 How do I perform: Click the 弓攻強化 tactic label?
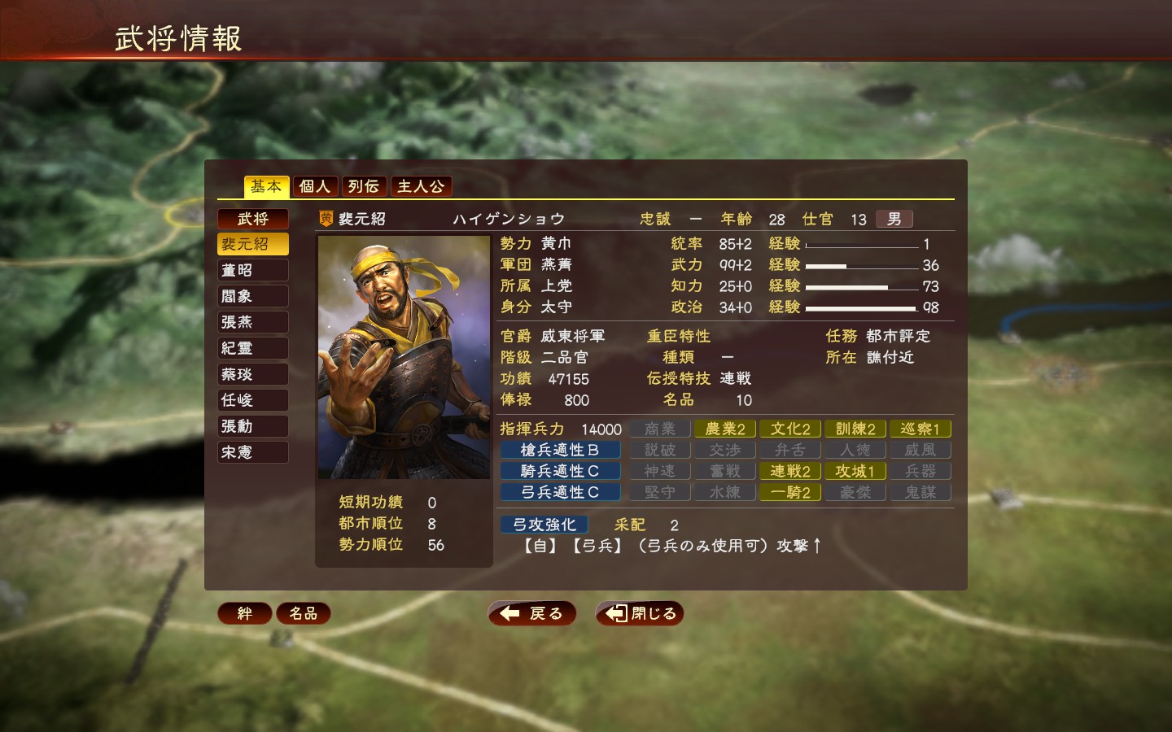(x=544, y=525)
